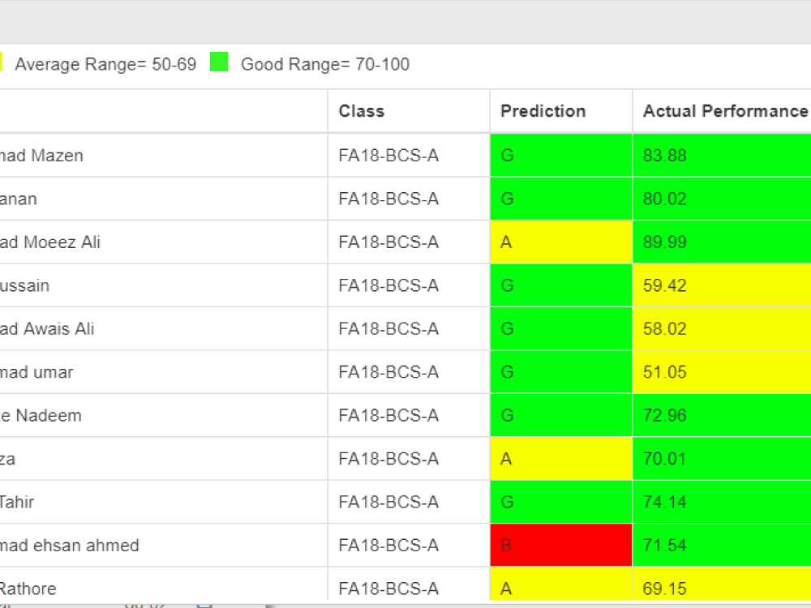Click the green G prediction in Mazen's row
This screenshot has width=811, height=608.
click(560, 155)
